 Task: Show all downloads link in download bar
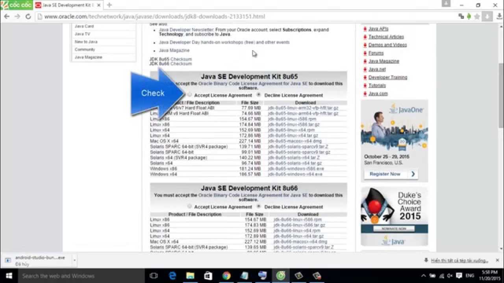click(460, 261)
